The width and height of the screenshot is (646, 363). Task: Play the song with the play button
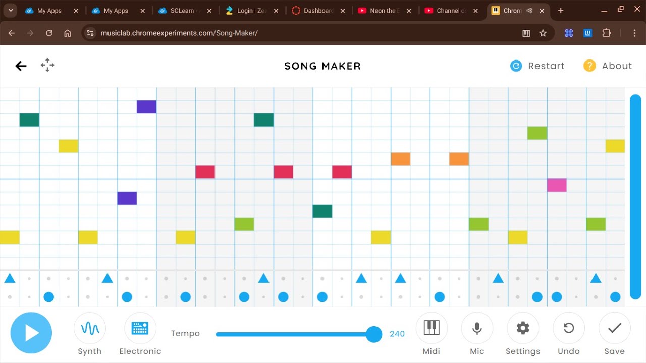coord(31,333)
